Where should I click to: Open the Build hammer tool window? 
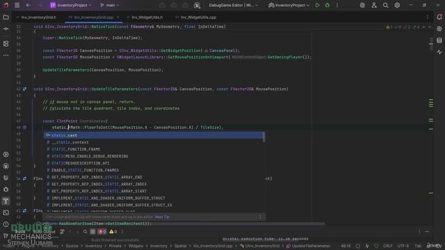[x=6, y=201]
